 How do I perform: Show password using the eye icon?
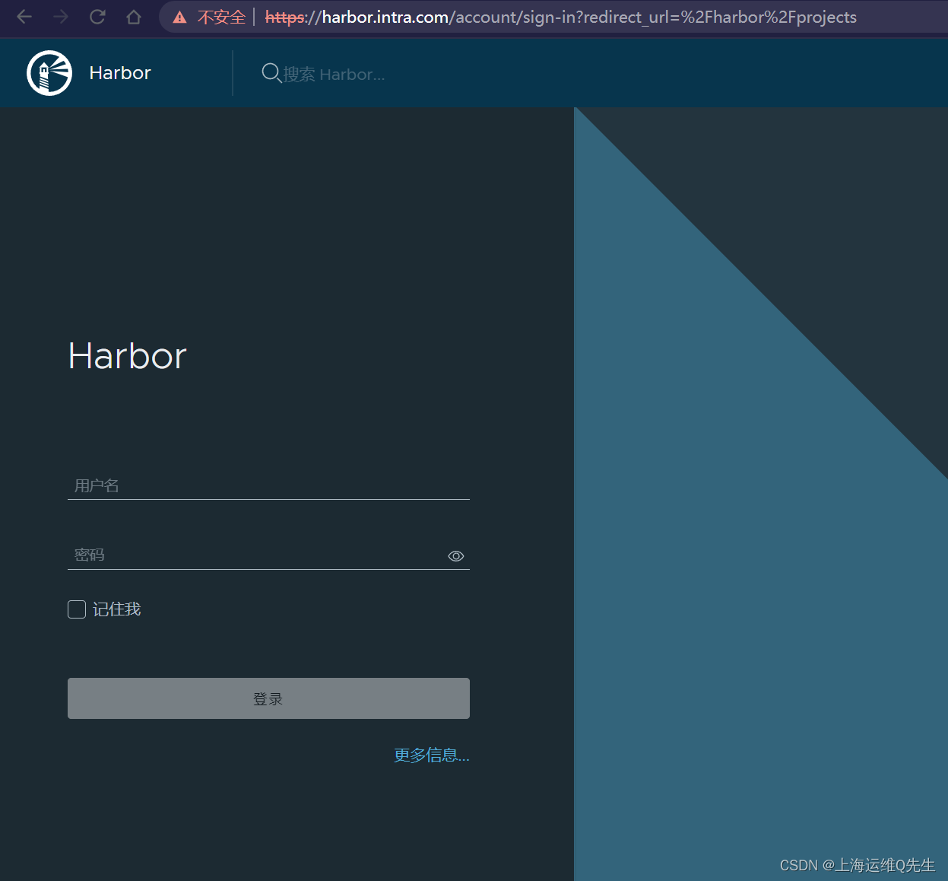click(456, 556)
